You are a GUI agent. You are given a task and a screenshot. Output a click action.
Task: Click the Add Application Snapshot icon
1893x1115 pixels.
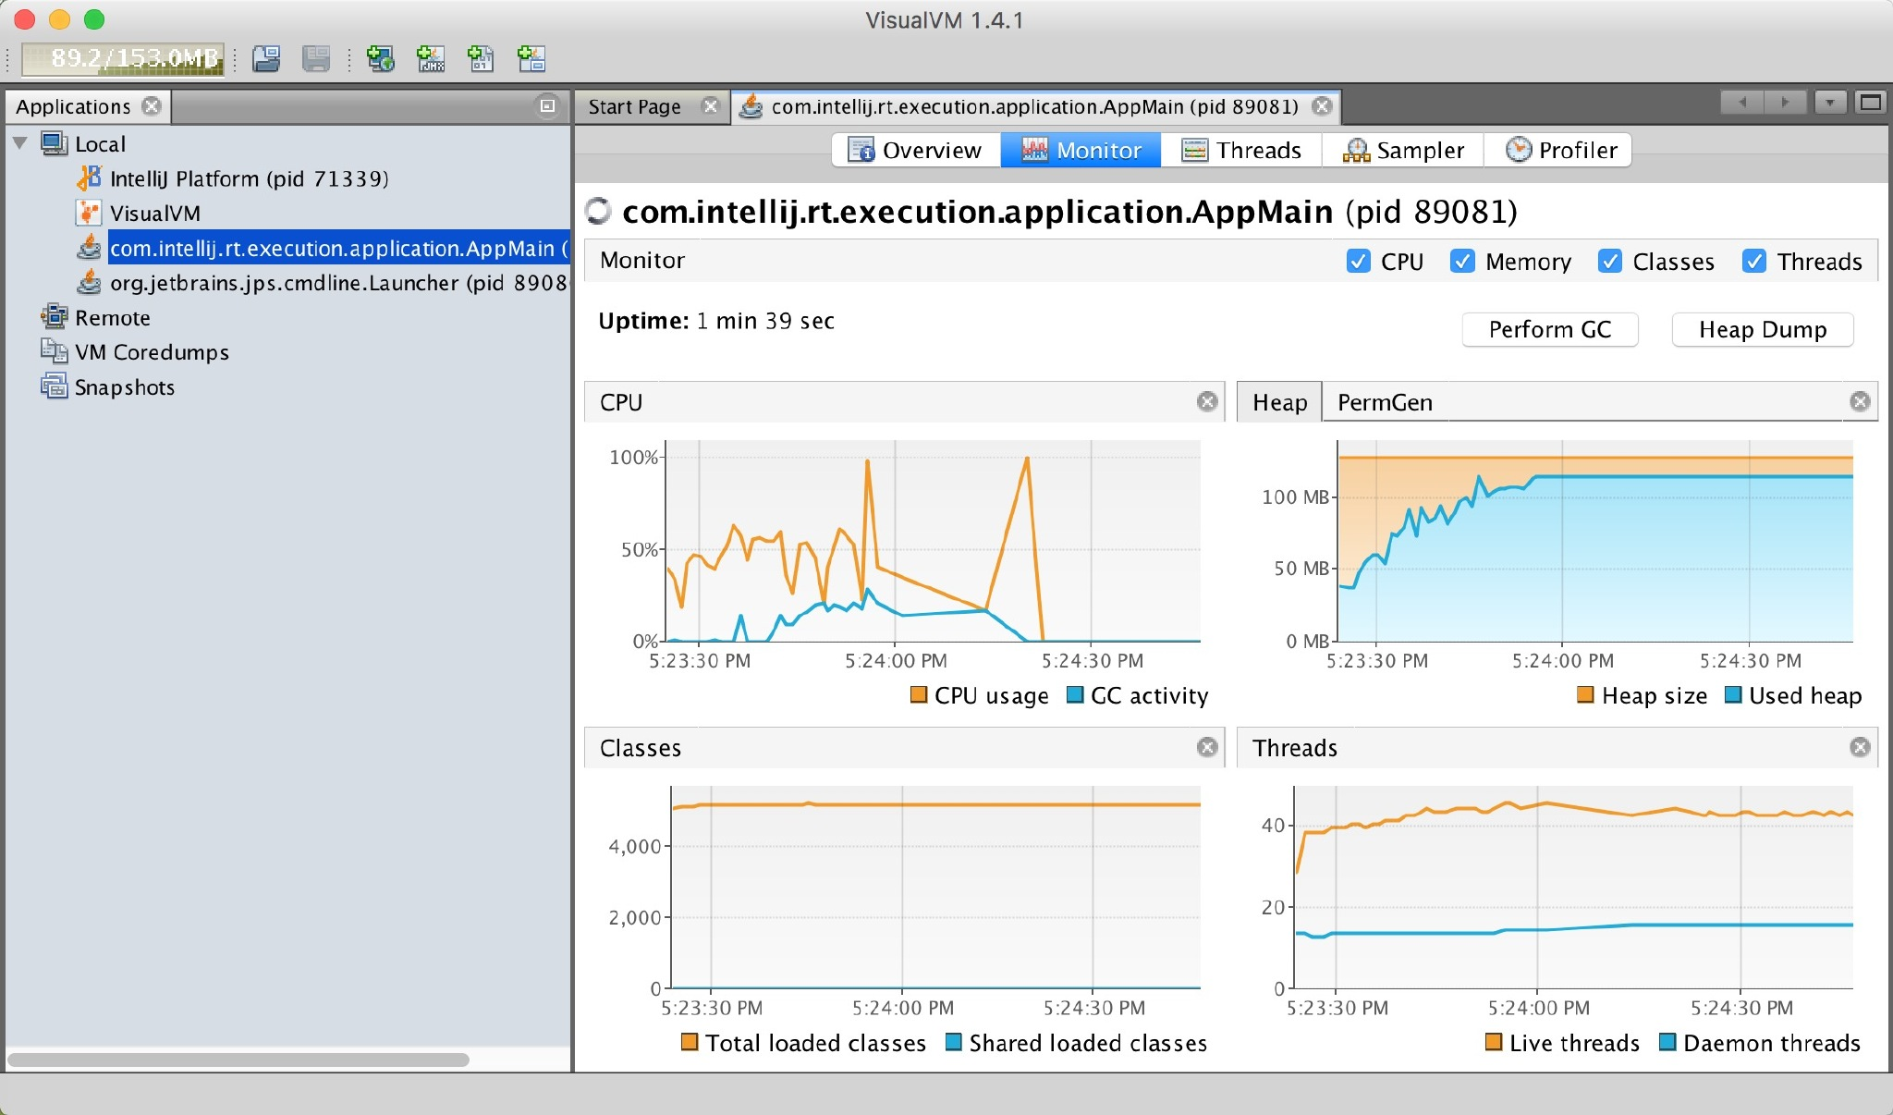(531, 59)
